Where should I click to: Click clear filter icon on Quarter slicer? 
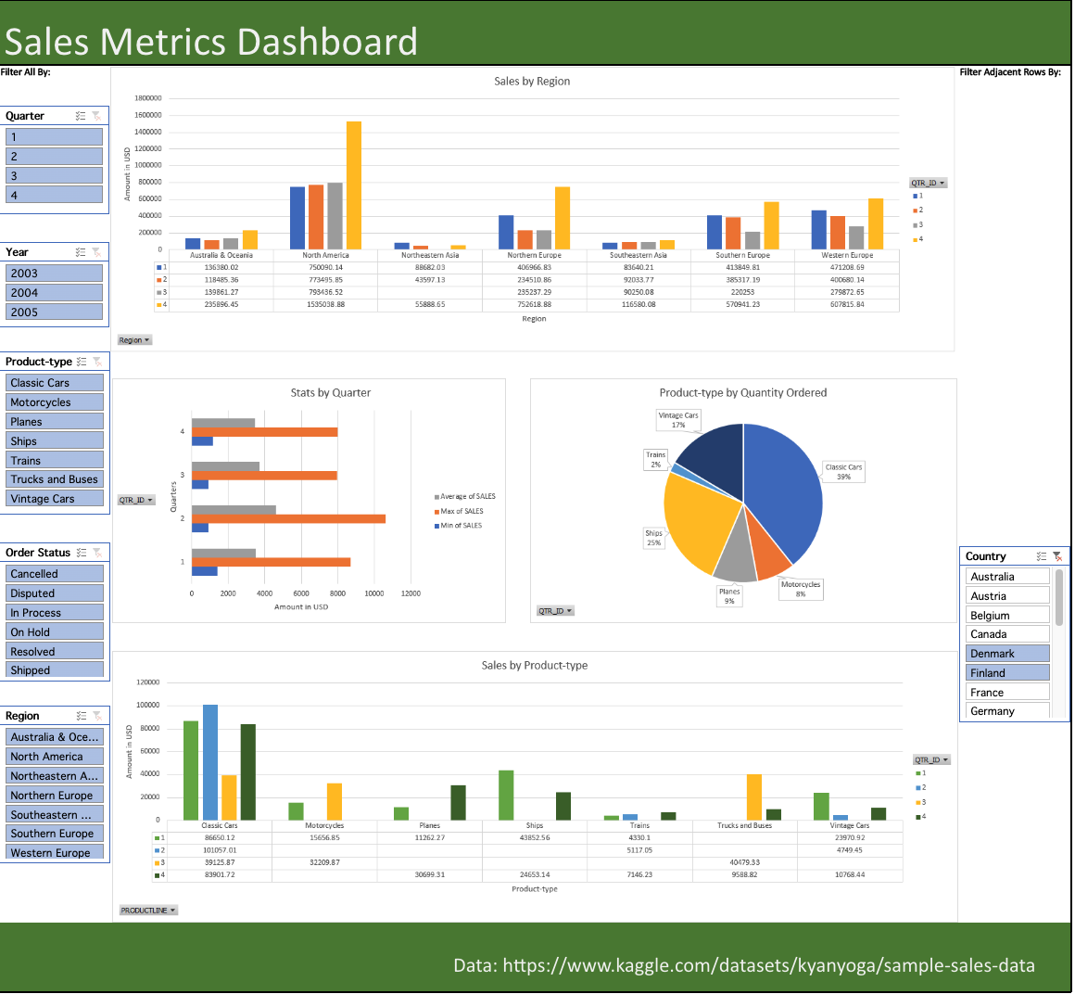click(x=96, y=116)
